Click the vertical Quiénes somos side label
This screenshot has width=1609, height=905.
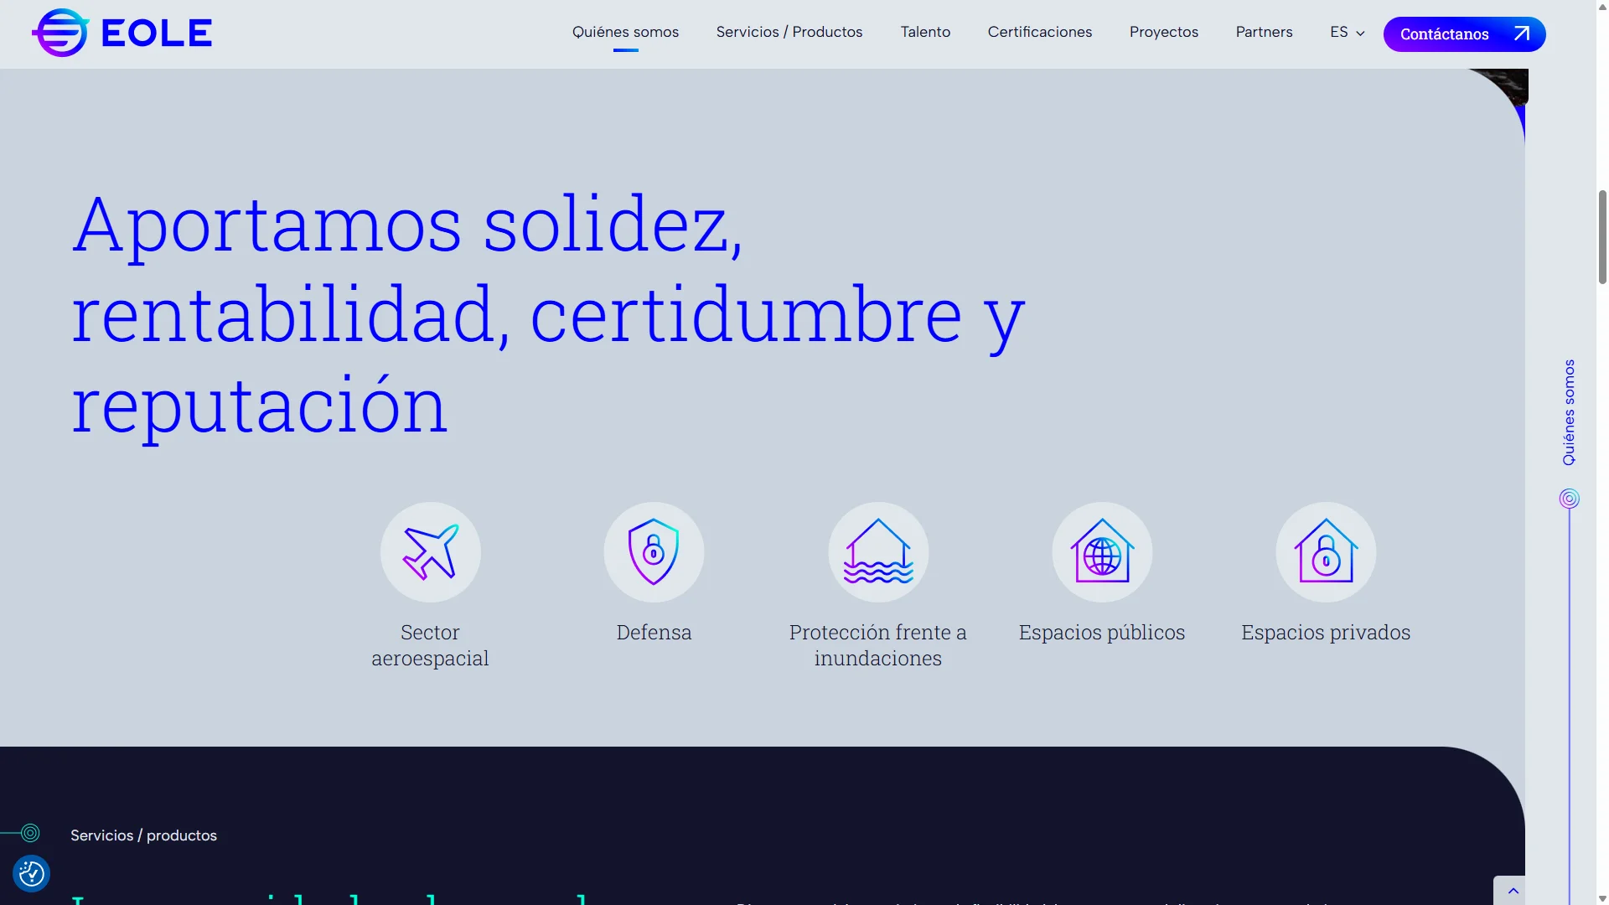[1569, 412]
